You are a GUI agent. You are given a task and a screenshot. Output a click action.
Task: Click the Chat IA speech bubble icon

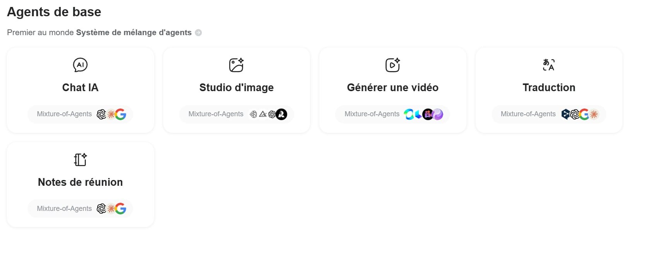pos(80,65)
